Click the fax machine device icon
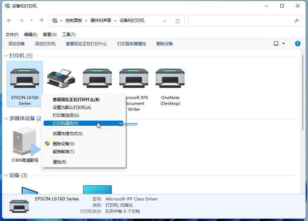Viewport: 308px width, 221px height. tap(61, 78)
